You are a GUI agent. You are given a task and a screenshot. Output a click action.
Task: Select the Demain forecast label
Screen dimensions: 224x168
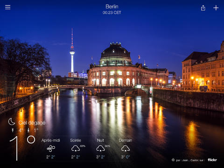tap(126, 140)
